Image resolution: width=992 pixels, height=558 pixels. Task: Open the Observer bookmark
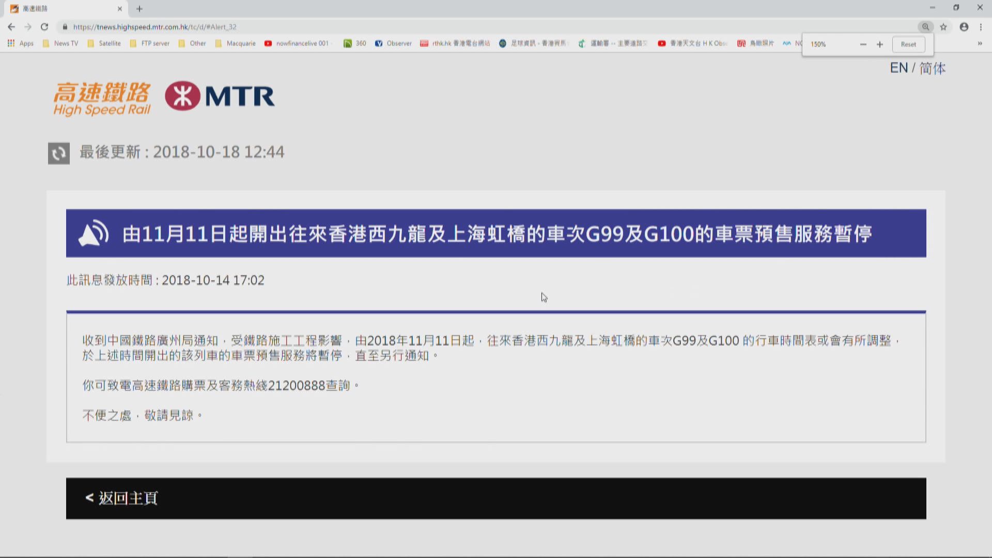click(x=394, y=43)
